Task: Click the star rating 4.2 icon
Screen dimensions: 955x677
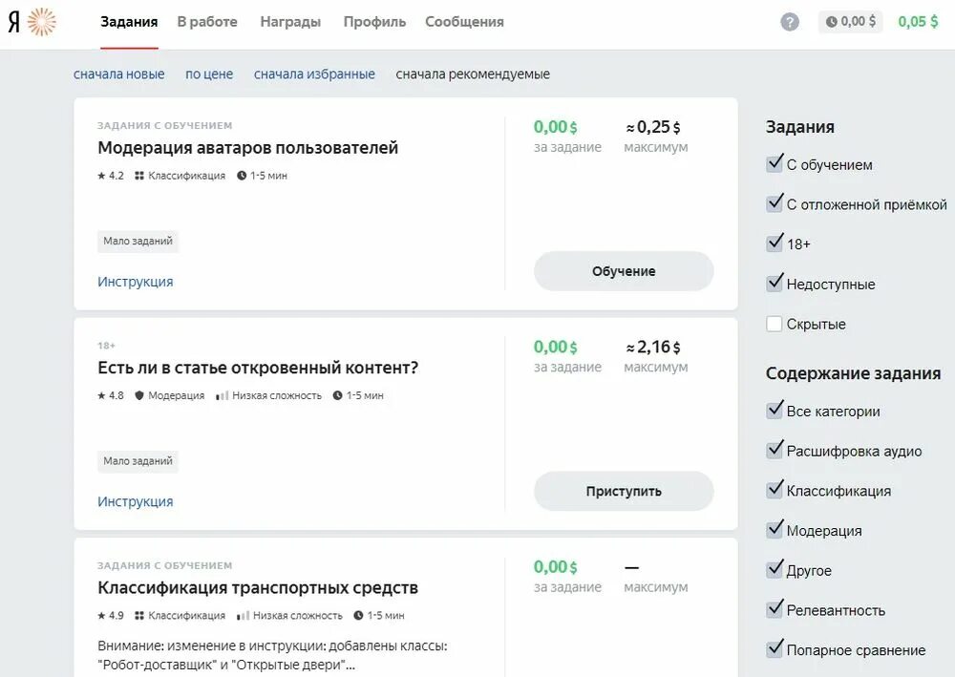Action: click(101, 176)
